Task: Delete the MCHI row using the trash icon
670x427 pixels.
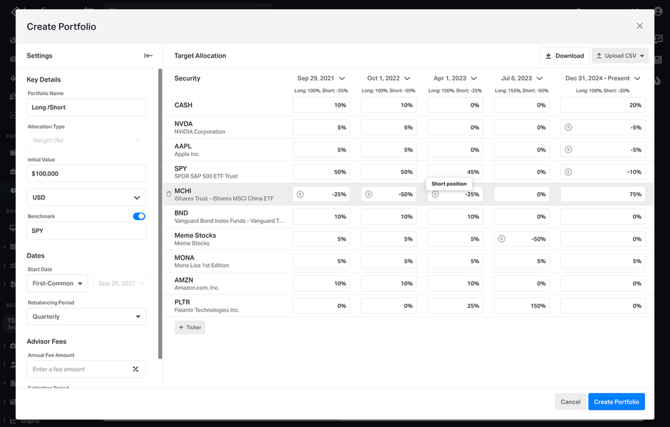Action: (169, 194)
